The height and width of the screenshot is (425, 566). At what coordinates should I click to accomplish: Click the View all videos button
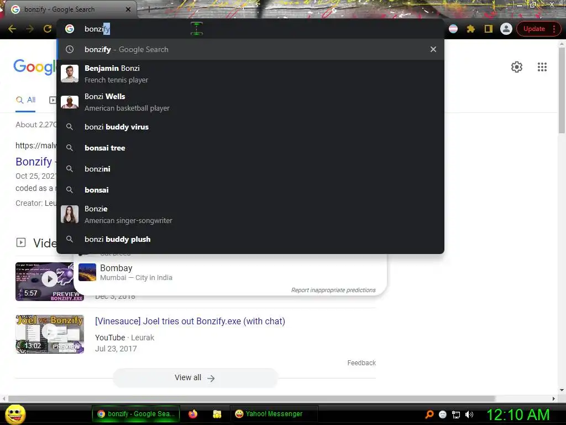[x=195, y=377]
